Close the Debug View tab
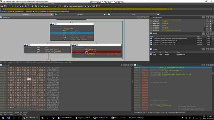The image size is (214, 120). point(51,14)
